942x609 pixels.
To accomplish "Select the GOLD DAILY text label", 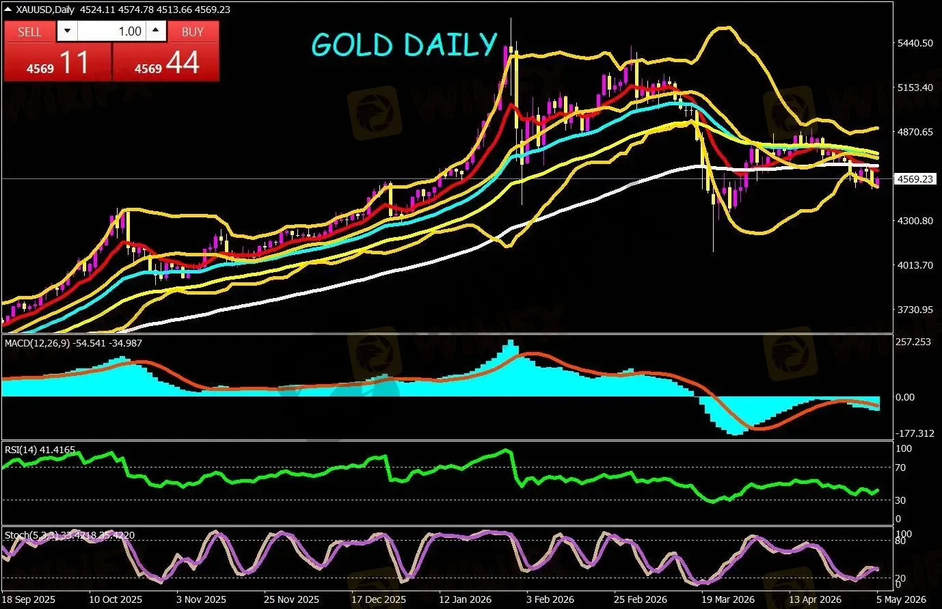I will point(404,45).
